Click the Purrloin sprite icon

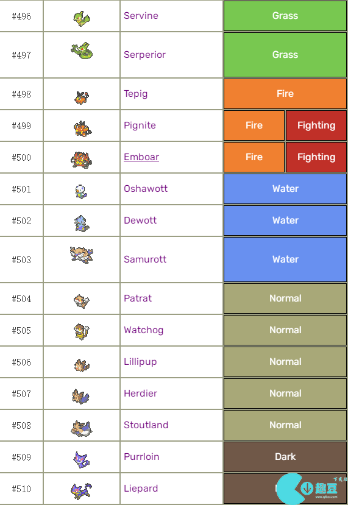pos(81,459)
